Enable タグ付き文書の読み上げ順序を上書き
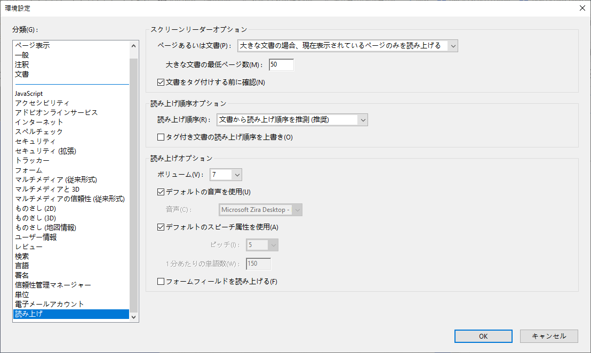Viewport: 591px width, 353px height. [x=161, y=137]
